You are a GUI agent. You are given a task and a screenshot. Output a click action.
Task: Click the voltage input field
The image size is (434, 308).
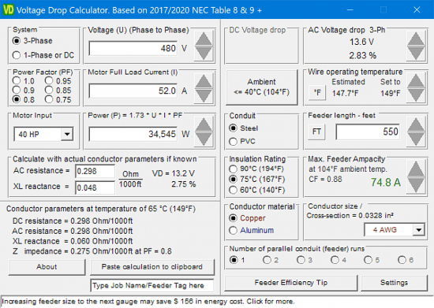[x=133, y=48]
